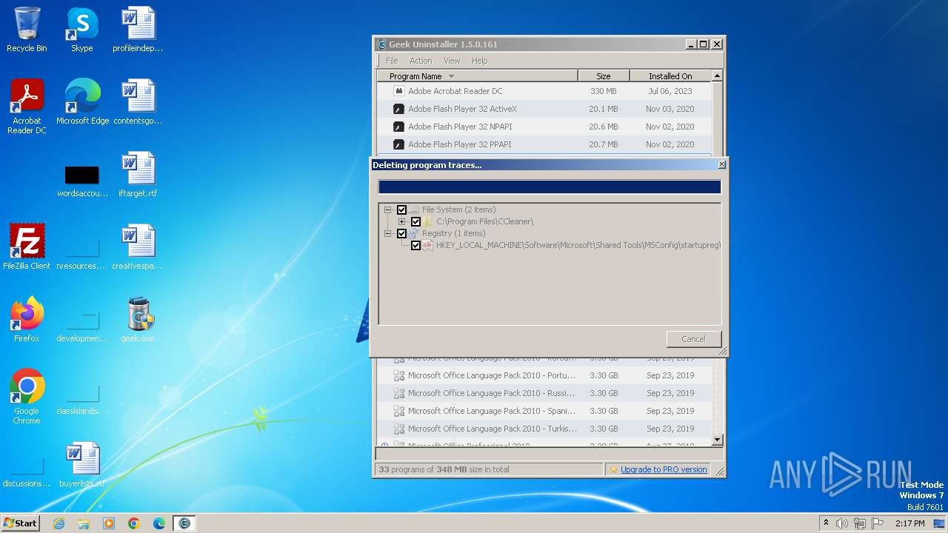Uncheck the Registry (1 items) checkbox
The image size is (948, 533).
point(402,233)
